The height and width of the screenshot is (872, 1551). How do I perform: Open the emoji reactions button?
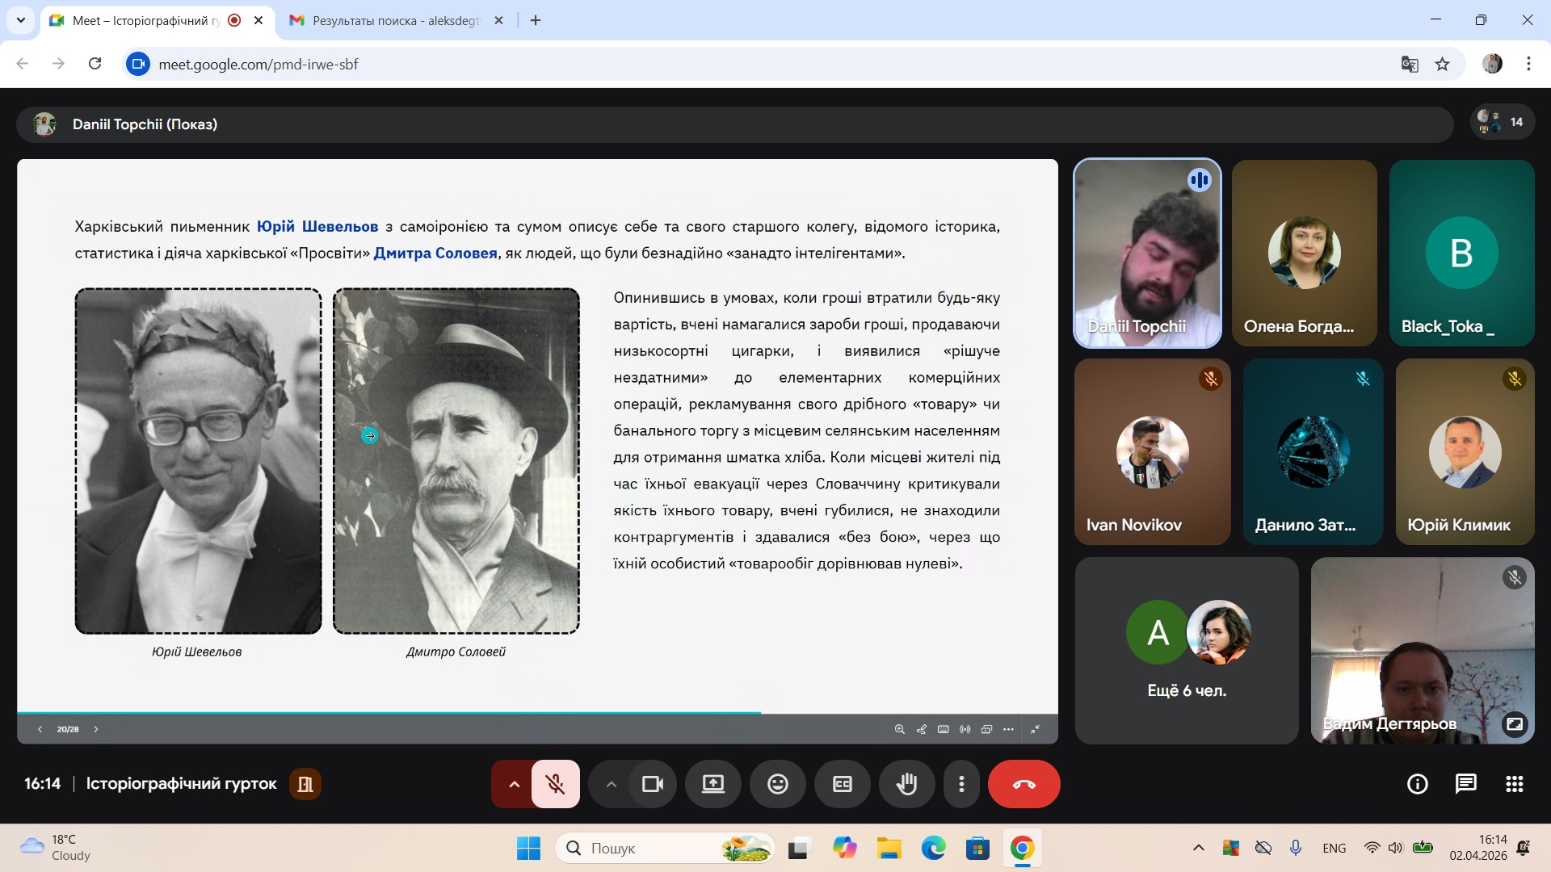pos(777,784)
